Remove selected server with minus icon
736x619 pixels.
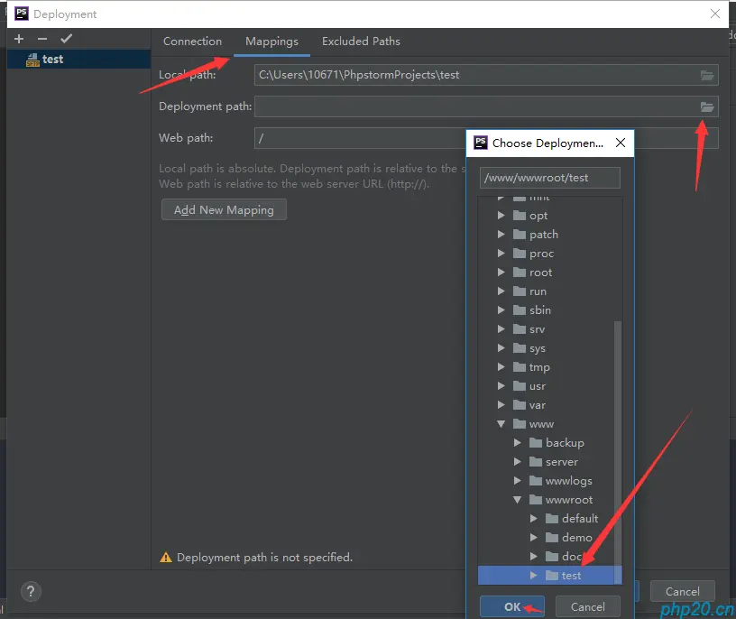[x=42, y=39]
